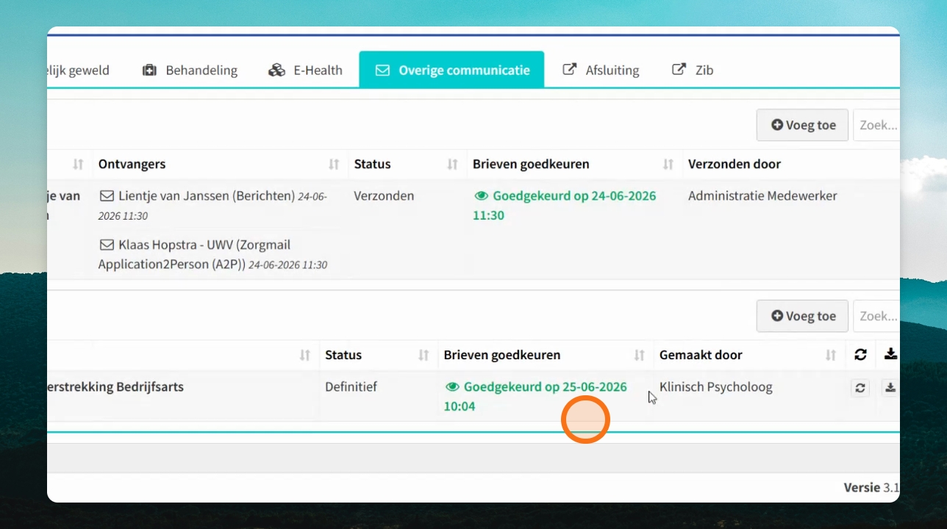Select the Overige communicatie tab
This screenshot has height=529, width=947.
451,70
